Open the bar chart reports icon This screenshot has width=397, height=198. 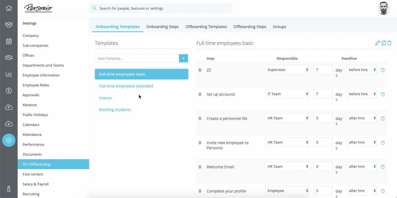[9, 74]
